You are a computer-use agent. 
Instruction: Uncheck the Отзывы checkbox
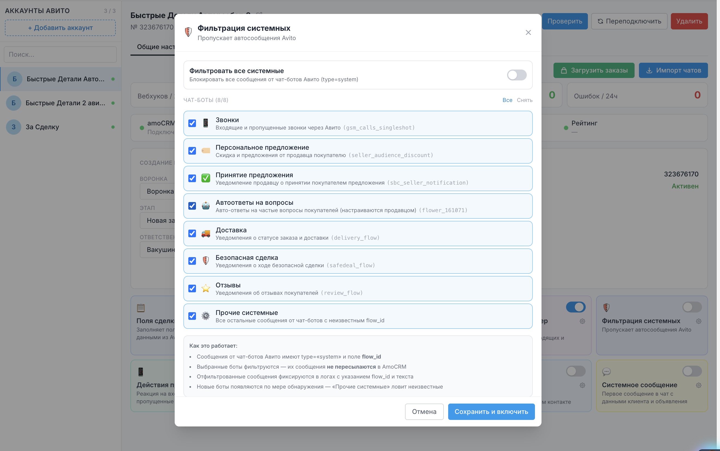tap(192, 288)
